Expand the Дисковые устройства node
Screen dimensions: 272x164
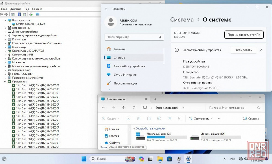pyautogui.click(x=5, y=32)
